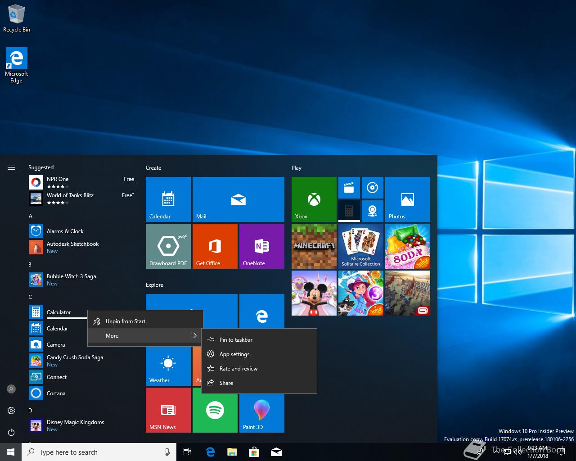Open Microsoft Store from taskbar
The image size is (576, 461).
coord(254,452)
